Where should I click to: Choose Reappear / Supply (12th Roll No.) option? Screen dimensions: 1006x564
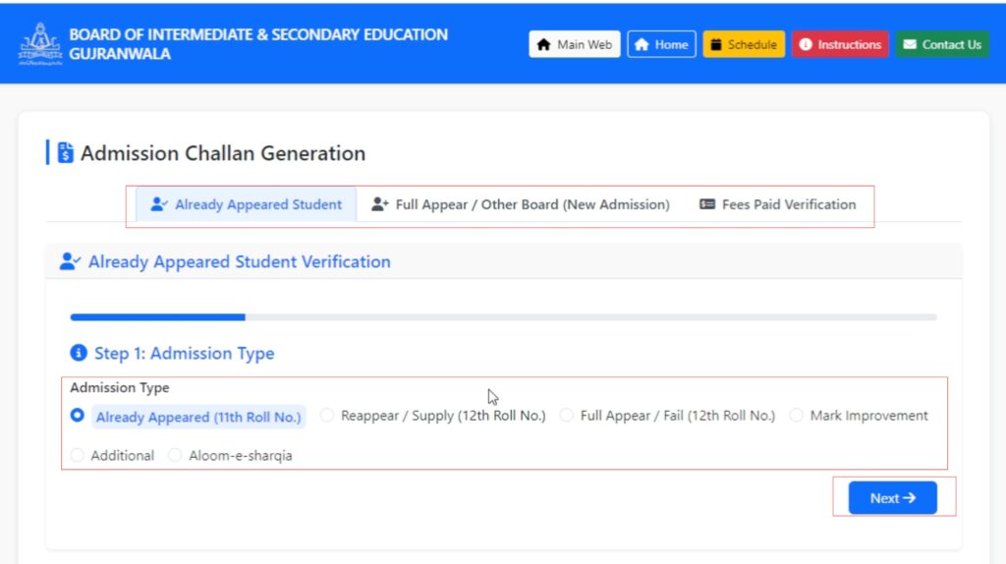pyautogui.click(x=327, y=416)
